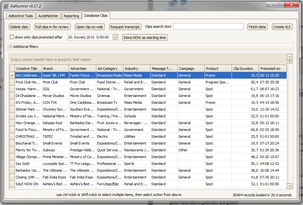Image resolution: width=303 pixels, height=205 pixels.
Task: Click the '08-07 16:23' promoted on cell
Action: 273,89
